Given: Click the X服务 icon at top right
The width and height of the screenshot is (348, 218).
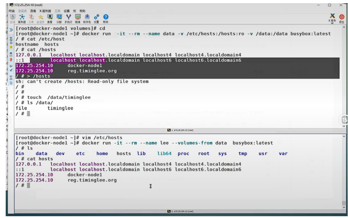Looking at the screenshot, I should [332, 19].
